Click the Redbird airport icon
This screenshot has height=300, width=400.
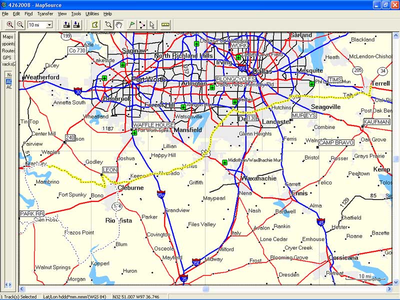234,102
